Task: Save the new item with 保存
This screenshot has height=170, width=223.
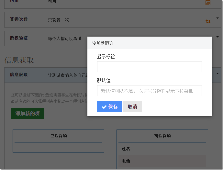Action: pyautogui.click(x=110, y=107)
